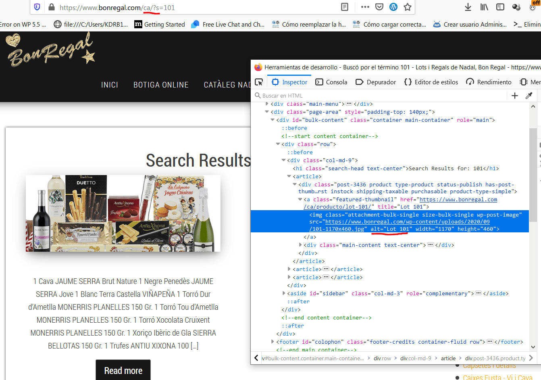Screen dimensions: 541x380
Task: Focus the Buscar en HTML field
Action: point(379,96)
